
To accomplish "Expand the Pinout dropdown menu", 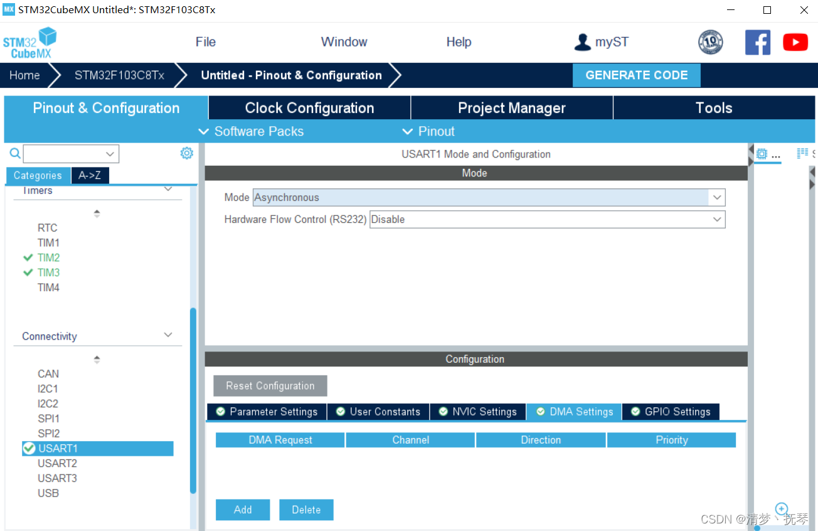I will (x=428, y=131).
